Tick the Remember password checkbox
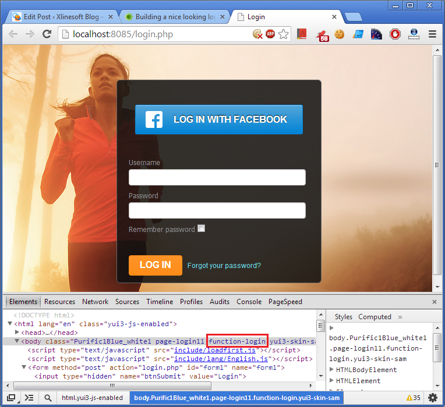 (x=201, y=229)
